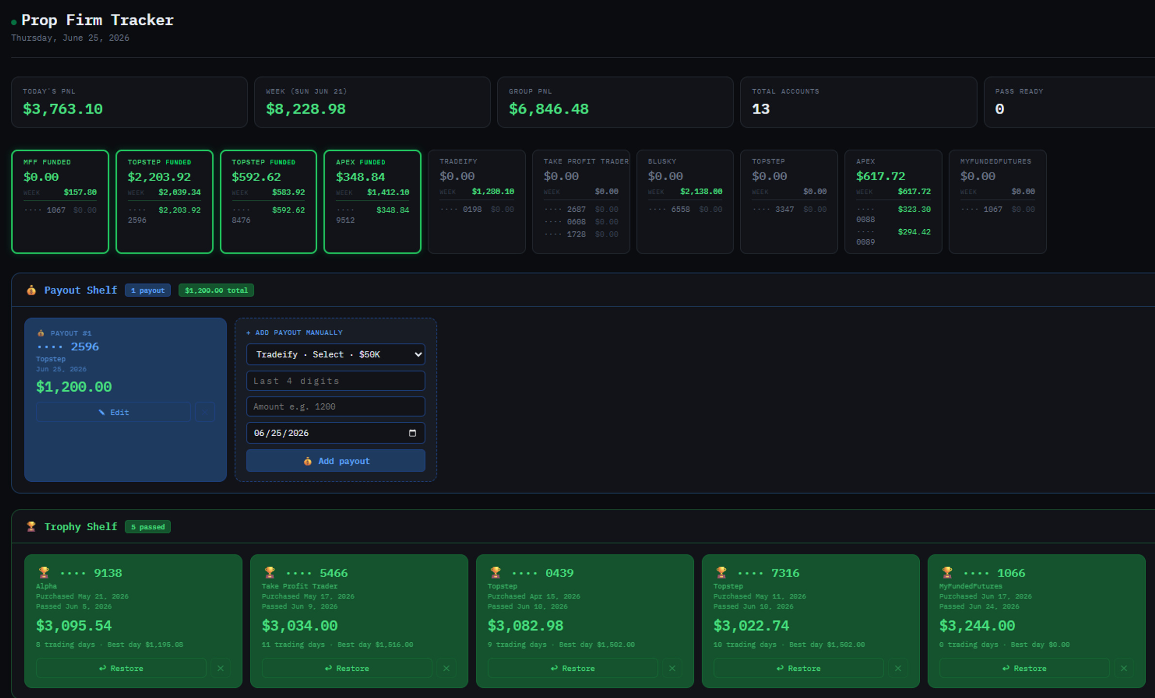Click the money bag icon beside Payout Shelf
The width and height of the screenshot is (1155, 698).
pos(31,290)
